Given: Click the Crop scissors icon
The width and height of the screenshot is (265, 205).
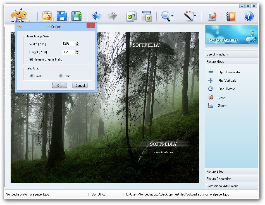Looking at the screenshot, I should tap(211, 97).
